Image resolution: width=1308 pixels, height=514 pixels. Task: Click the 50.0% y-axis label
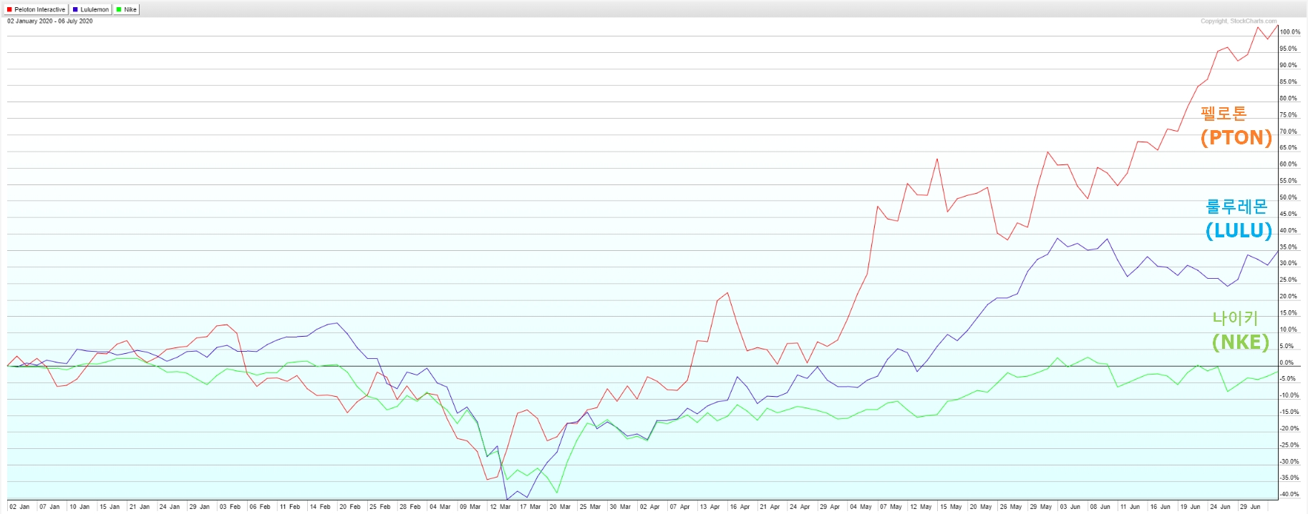(x=1289, y=197)
